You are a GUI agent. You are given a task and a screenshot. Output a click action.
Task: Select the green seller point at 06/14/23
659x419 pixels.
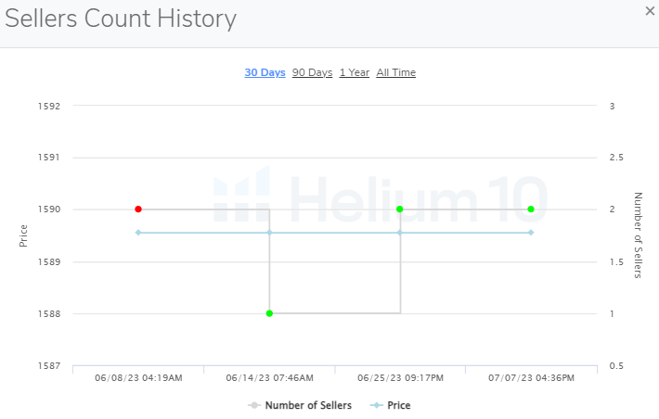coord(269,313)
